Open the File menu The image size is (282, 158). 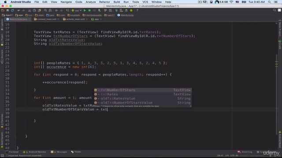tap(37, 2)
